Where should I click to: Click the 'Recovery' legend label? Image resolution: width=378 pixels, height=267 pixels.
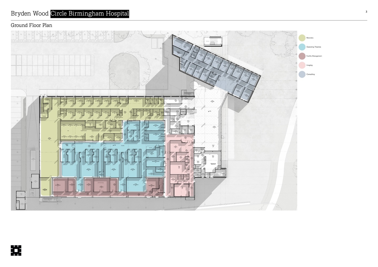pyautogui.click(x=310, y=38)
